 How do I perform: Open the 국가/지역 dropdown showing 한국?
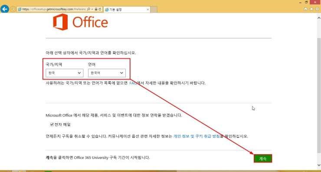point(65,73)
